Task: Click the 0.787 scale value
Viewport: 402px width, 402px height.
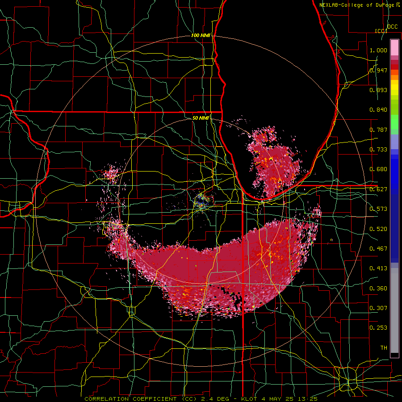Action: click(378, 130)
